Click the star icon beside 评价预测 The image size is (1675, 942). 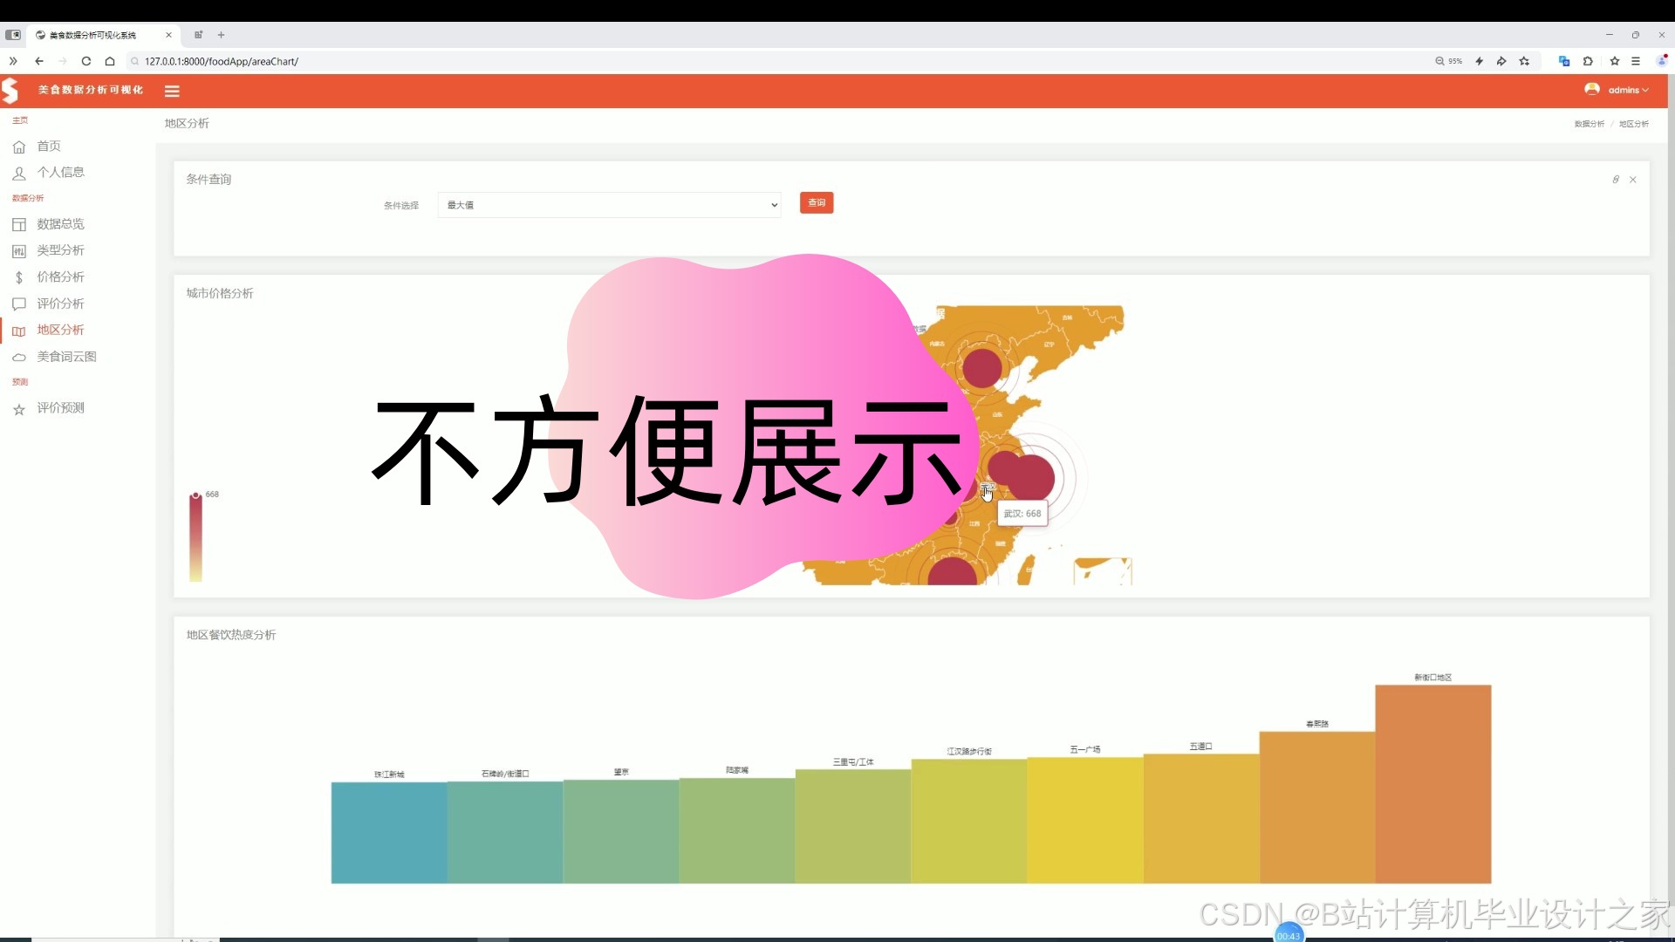click(x=19, y=409)
